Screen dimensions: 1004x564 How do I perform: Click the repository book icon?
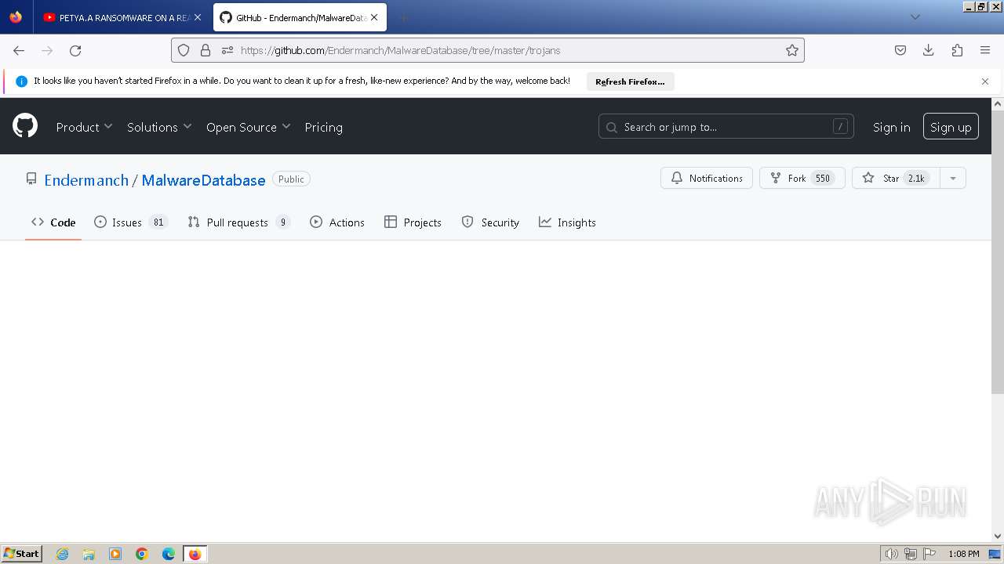31,179
